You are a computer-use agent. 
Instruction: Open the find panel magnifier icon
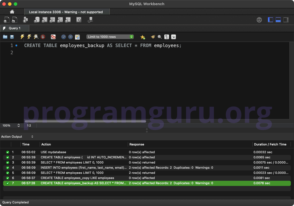coord(160,37)
